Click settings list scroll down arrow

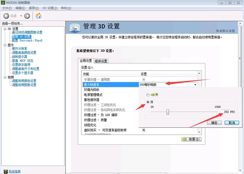tap(199, 132)
